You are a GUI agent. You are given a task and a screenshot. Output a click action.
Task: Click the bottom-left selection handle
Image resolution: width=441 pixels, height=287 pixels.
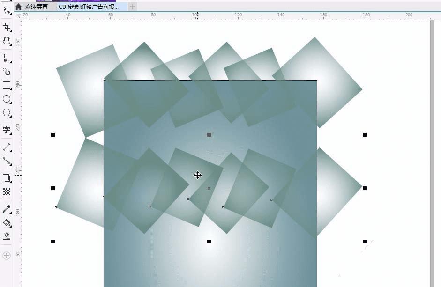click(x=53, y=242)
